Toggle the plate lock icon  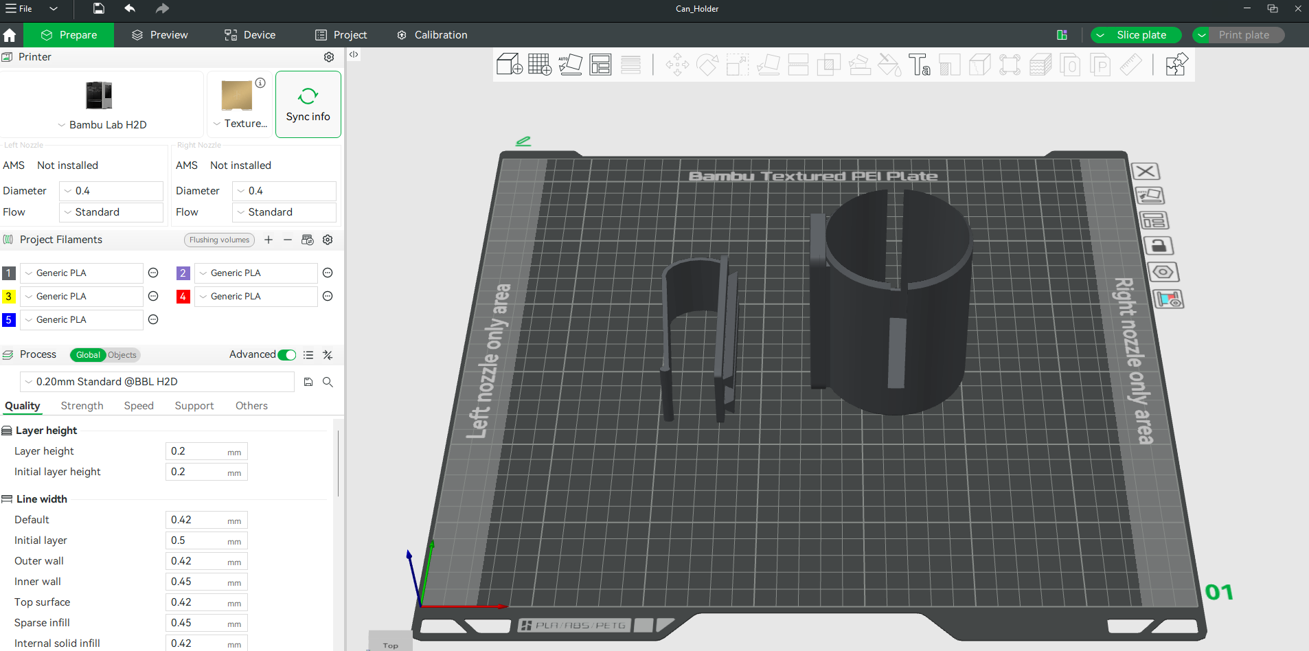tap(1159, 246)
